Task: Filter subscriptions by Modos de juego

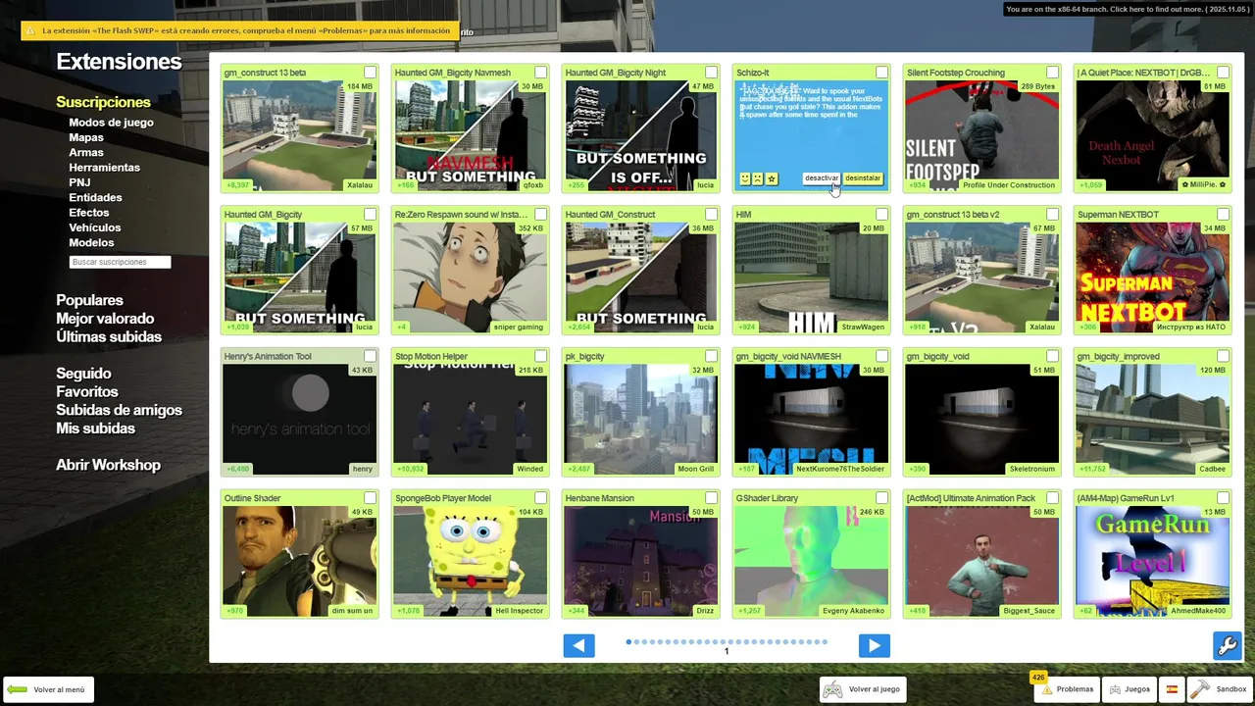Action: (111, 123)
